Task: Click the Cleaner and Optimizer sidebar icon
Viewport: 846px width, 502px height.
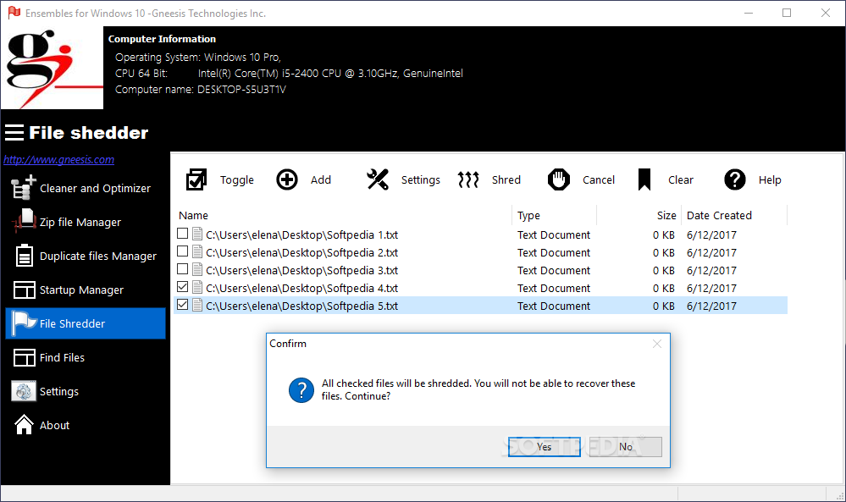Action: [x=23, y=188]
